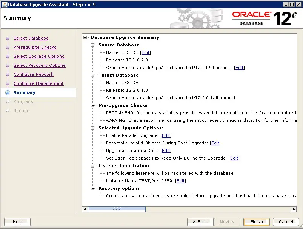The image size is (303, 229).
Task: Select the Recovery options heading
Action: (x=119, y=188)
